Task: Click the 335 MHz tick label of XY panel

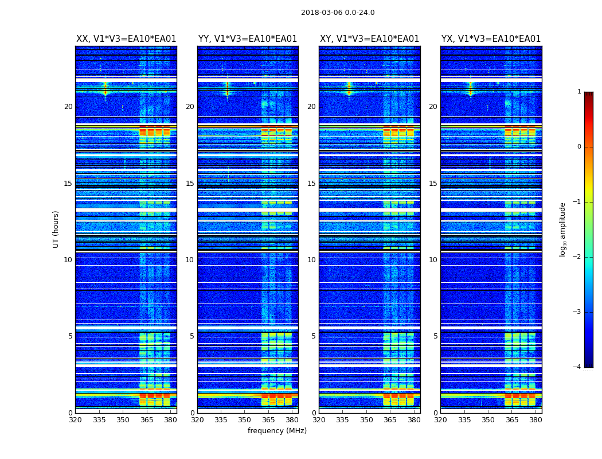Action: [x=343, y=420]
